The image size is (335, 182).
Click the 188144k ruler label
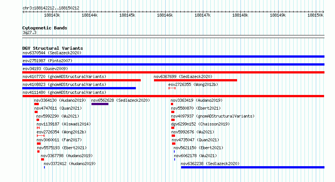click(90, 15)
